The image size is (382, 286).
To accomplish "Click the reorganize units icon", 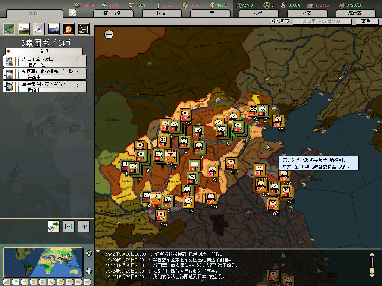I will tap(69, 226).
